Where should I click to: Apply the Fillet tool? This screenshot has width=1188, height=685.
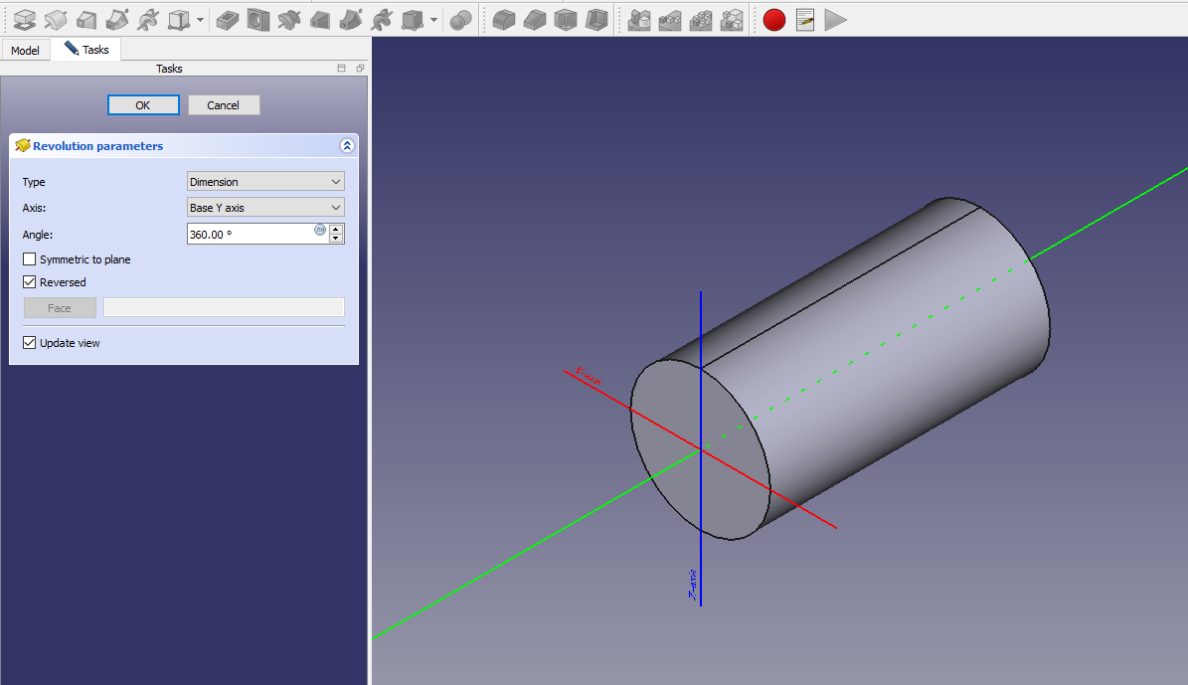pos(504,19)
